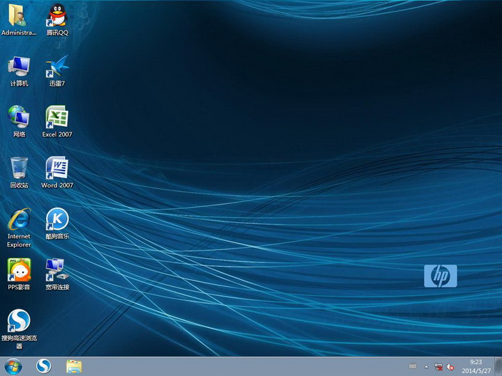This screenshot has height=376, width=502.
Task: Select the Xunlei 7 (迅雷7) desktop icon
Action: tap(57, 66)
